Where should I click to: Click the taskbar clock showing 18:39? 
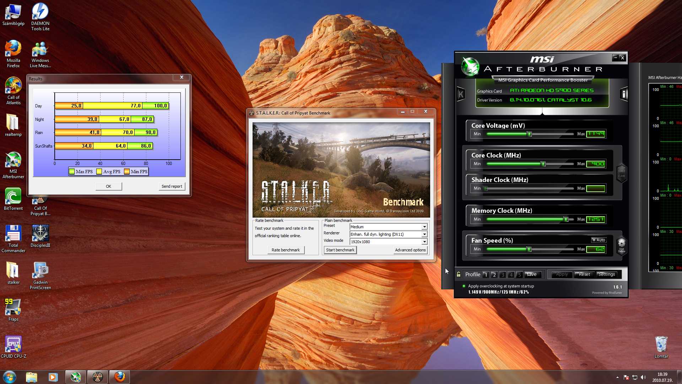(x=662, y=377)
